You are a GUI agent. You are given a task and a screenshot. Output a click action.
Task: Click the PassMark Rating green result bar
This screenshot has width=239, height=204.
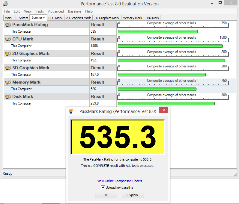tap(158, 32)
